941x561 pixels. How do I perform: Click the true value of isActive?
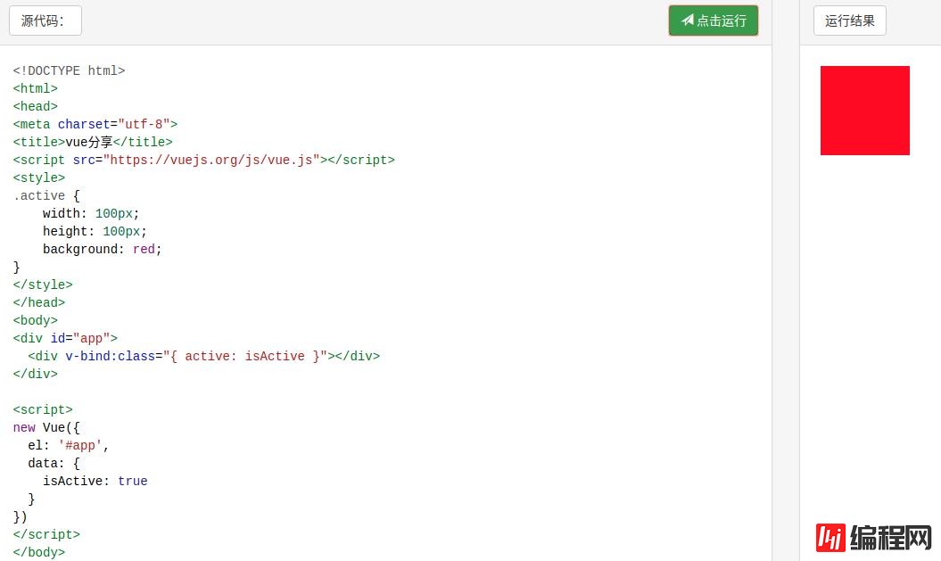point(132,481)
